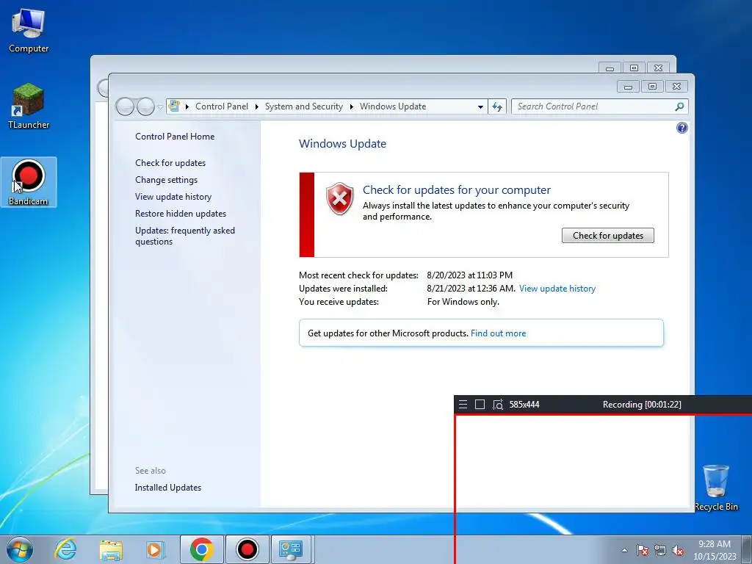Image resolution: width=752 pixels, height=564 pixels.
Task: Select Check for updates in sidebar
Action: click(x=170, y=163)
